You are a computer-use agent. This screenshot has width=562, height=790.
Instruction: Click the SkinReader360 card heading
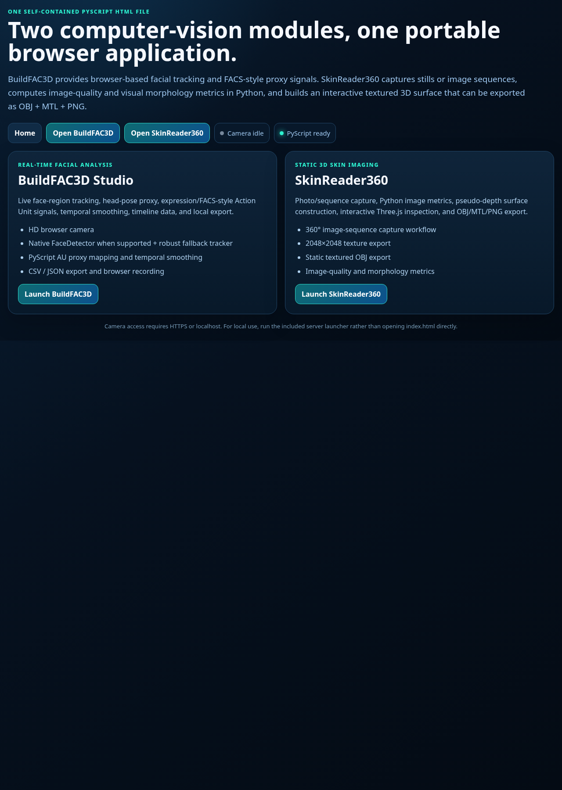[x=342, y=180]
